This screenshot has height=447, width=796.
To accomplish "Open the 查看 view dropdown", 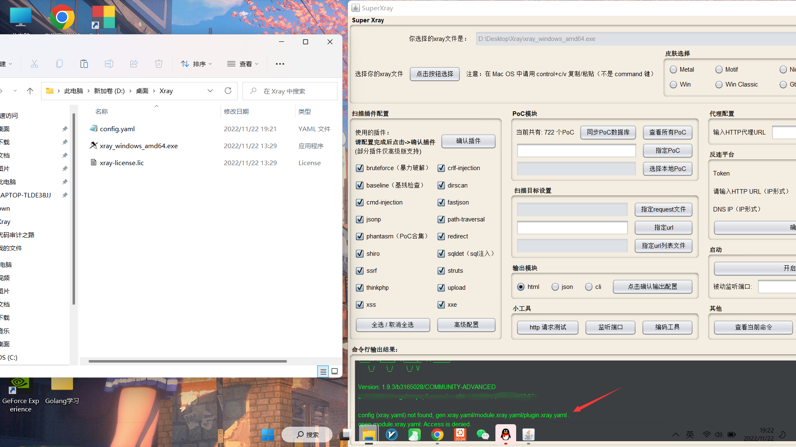I will tap(243, 64).
